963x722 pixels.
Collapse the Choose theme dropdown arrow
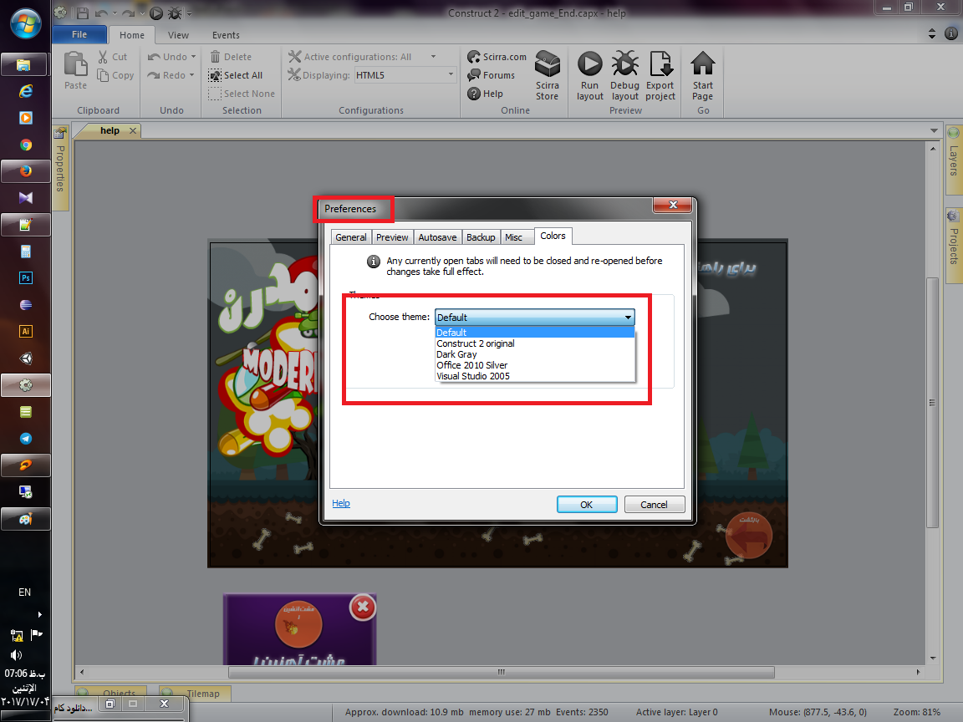(x=628, y=318)
